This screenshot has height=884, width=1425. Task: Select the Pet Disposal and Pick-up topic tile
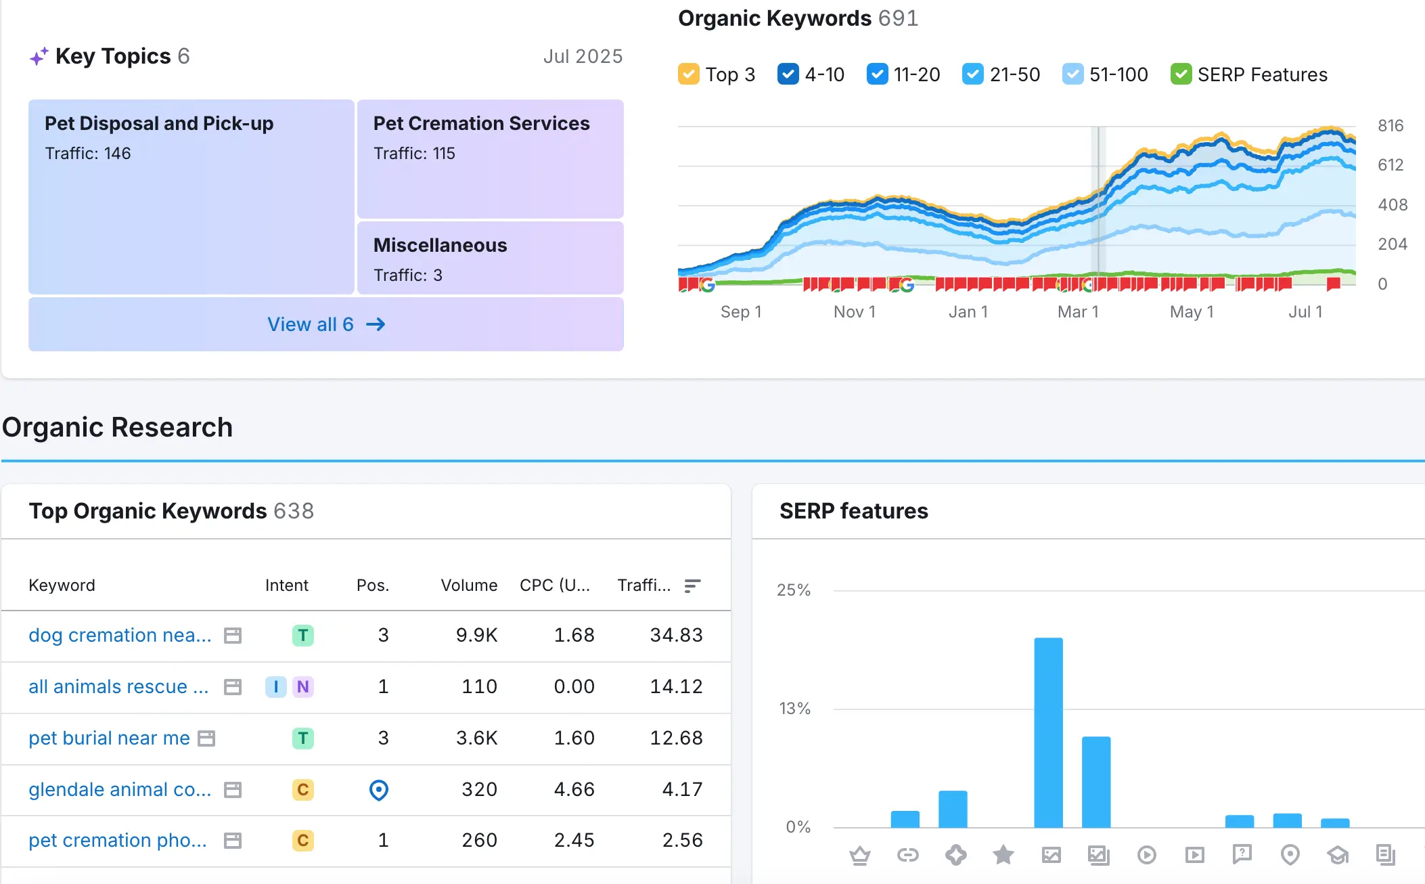click(191, 196)
